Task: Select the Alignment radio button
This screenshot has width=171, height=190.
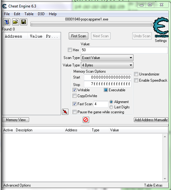Action: point(111,102)
